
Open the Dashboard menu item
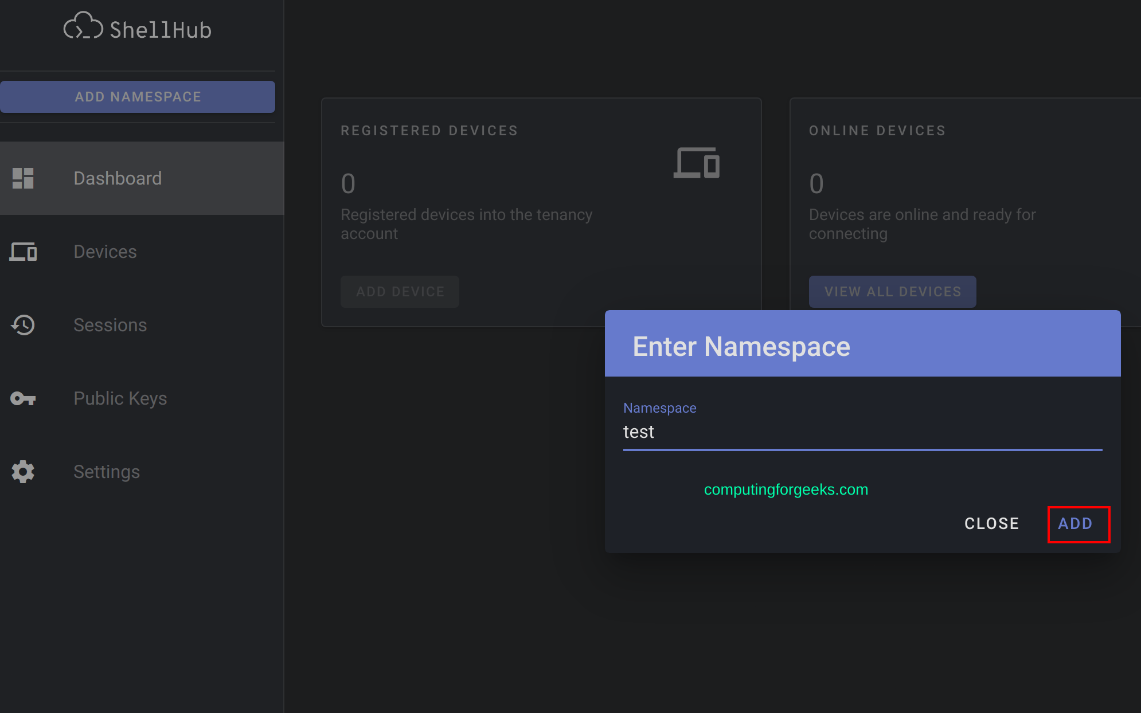(x=118, y=178)
